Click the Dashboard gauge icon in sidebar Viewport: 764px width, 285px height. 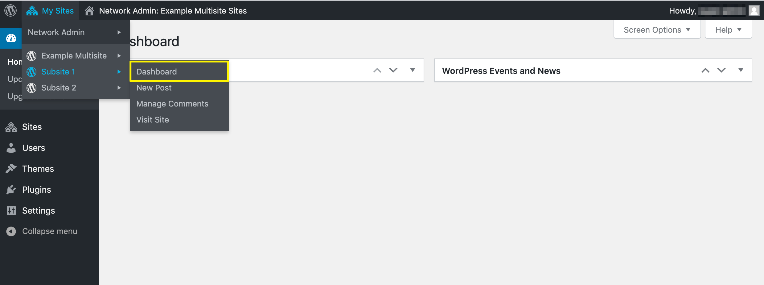click(x=11, y=38)
